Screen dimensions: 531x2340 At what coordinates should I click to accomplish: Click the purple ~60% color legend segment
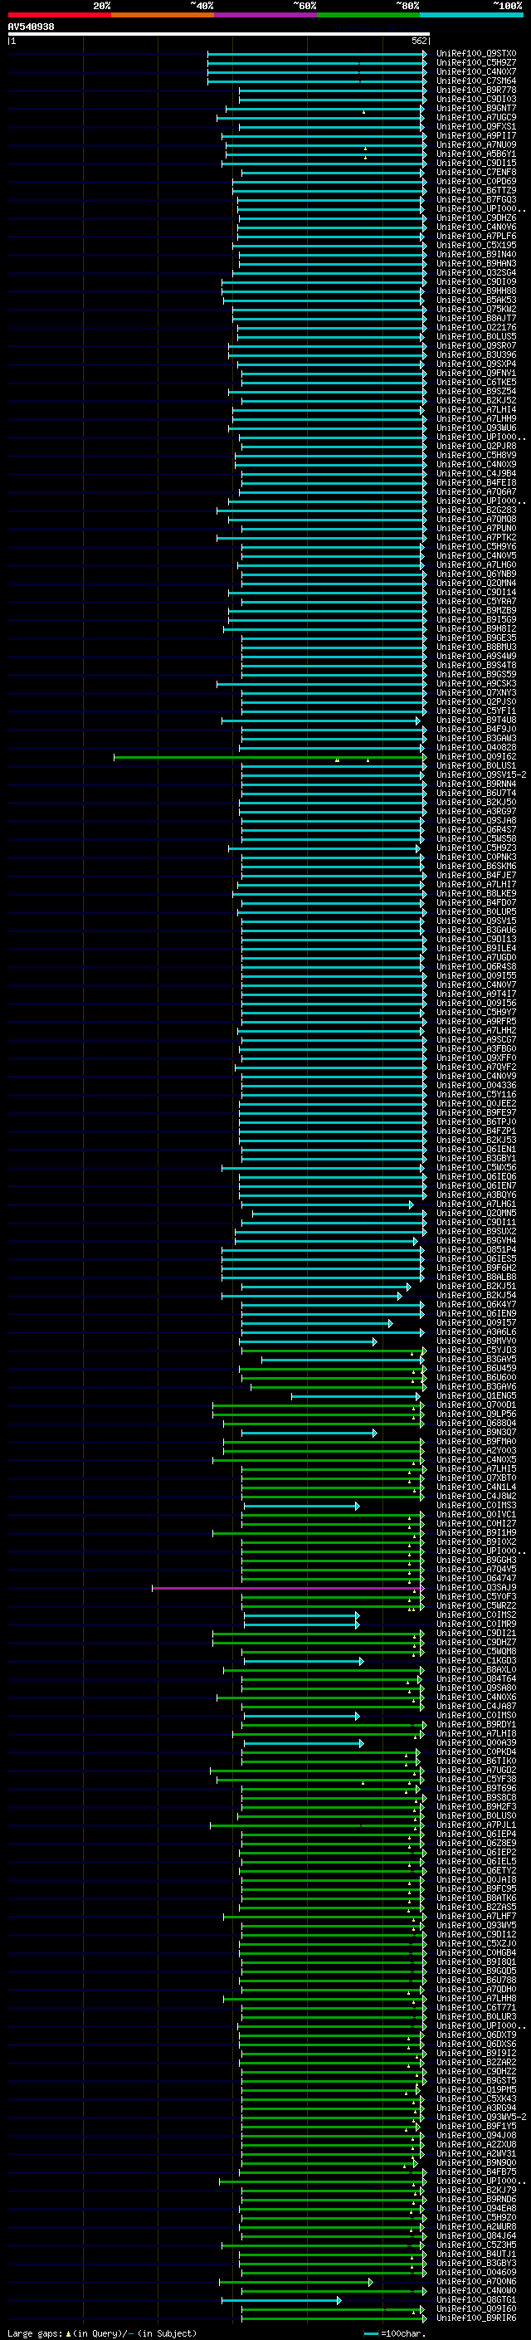click(266, 15)
